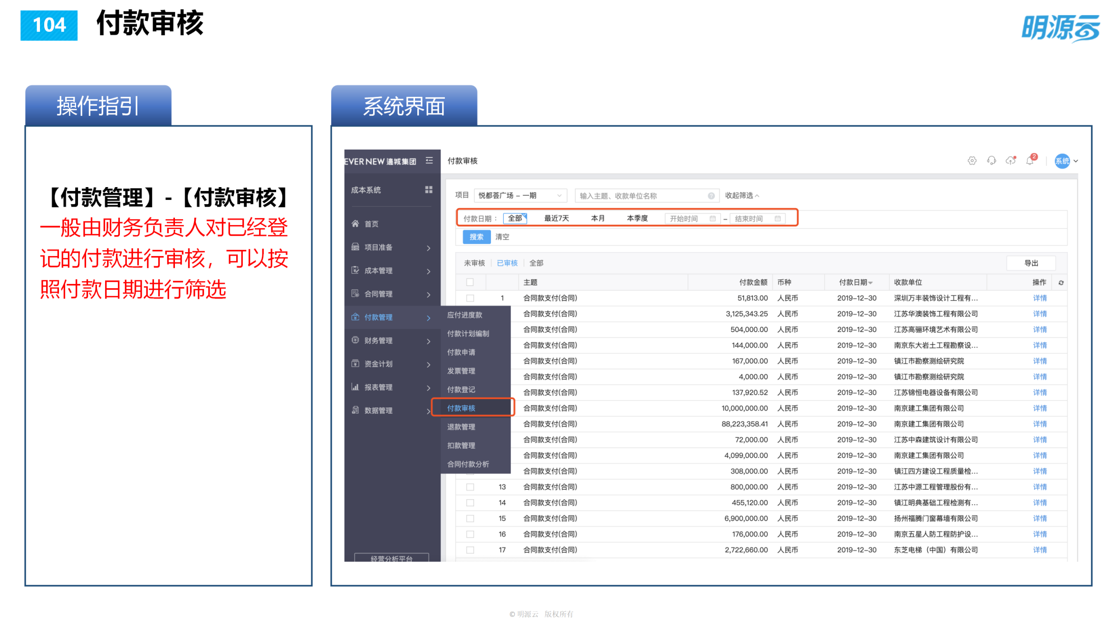The height and width of the screenshot is (626, 1117).
Task: Open the notification bell showing 2 alerts
Action: point(1030,161)
